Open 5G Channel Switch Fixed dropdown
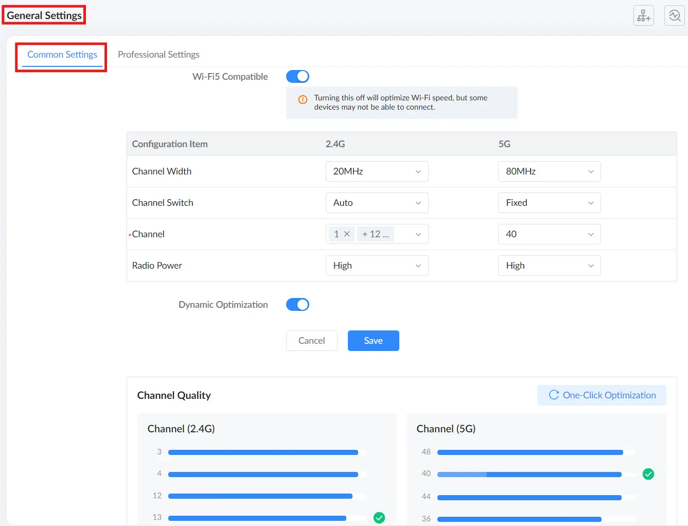Image resolution: width=688 pixels, height=526 pixels. coord(550,203)
